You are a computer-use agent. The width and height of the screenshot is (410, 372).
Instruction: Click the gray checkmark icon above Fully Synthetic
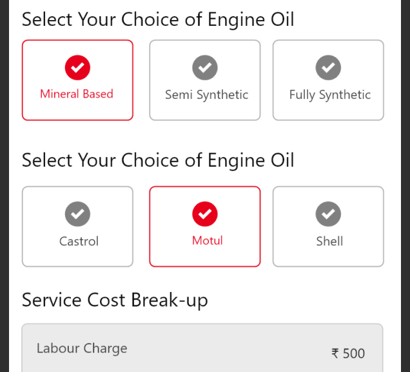tap(328, 68)
